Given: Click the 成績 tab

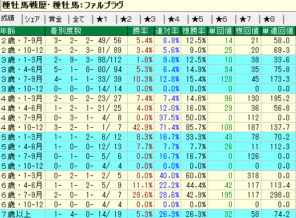Looking at the screenshot, I should 11,19.
